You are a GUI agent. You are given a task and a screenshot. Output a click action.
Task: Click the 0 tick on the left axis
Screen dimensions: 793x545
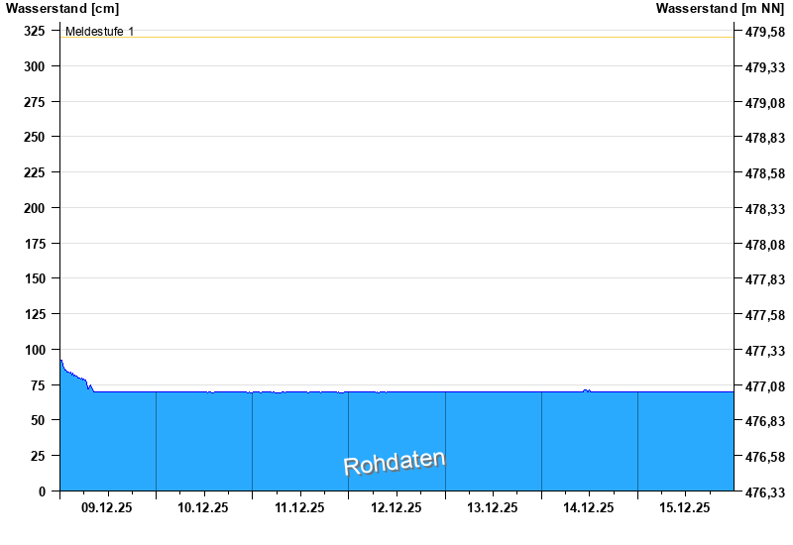[x=42, y=491]
